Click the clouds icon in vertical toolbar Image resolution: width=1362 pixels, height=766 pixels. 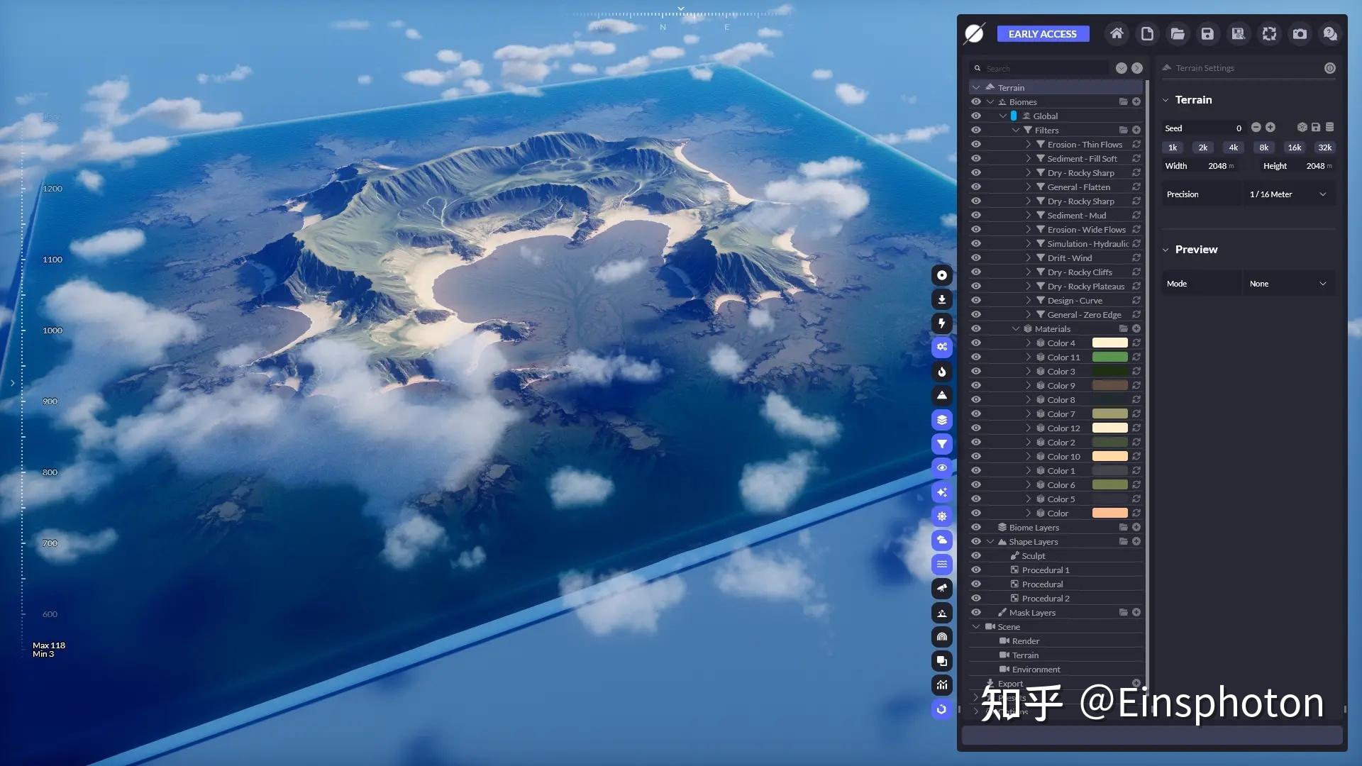tap(942, 540)
